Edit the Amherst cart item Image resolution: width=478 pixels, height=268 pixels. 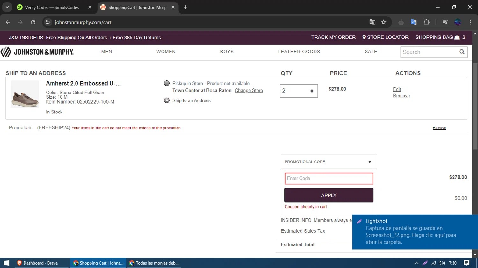tap(397, 89)
